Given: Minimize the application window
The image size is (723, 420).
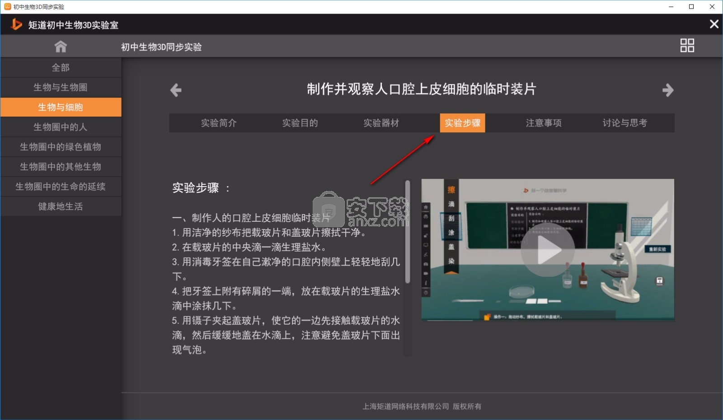Looking at the screenshot, I should [x=671, y=7].
